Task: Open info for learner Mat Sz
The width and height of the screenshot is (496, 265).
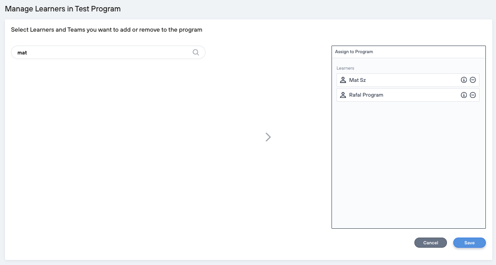Action: (463, 80)
